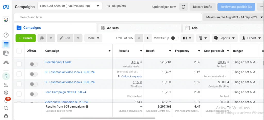Click the help question mark icon

pos(6,76)
